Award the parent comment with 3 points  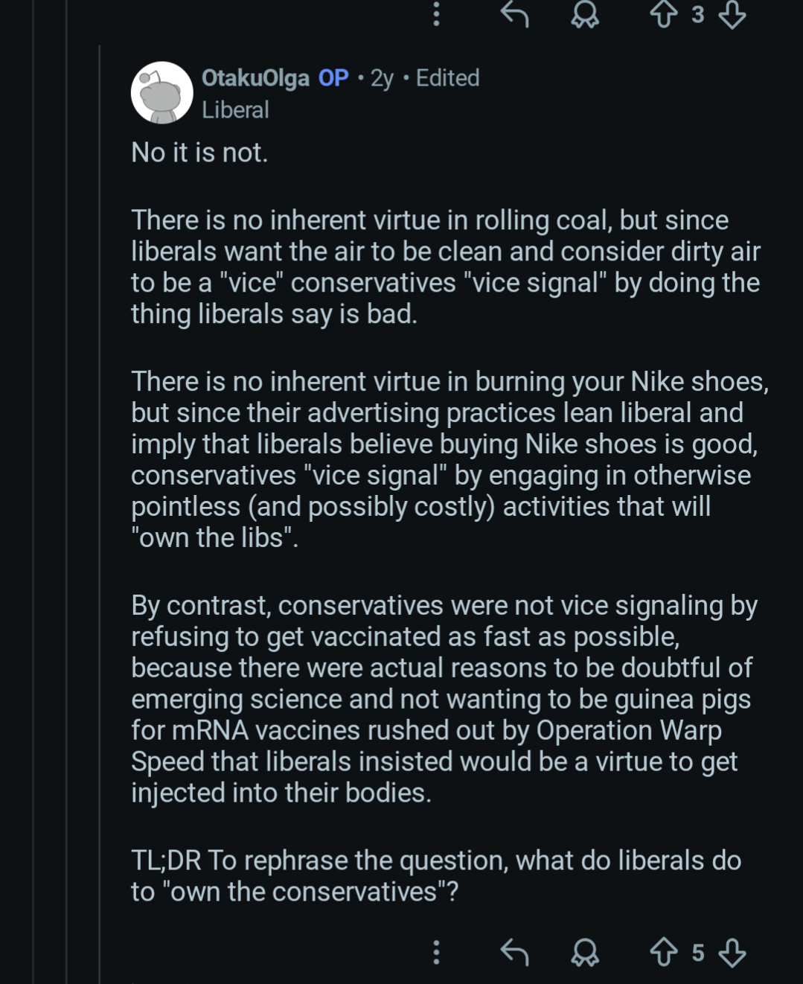[x=585, y=14]
